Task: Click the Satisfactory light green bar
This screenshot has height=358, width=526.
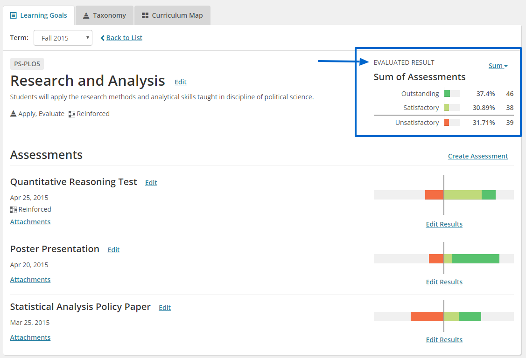Action: tap(447, 108)
